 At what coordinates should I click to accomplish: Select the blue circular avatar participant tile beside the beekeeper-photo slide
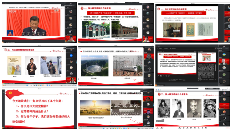point(71,56)
